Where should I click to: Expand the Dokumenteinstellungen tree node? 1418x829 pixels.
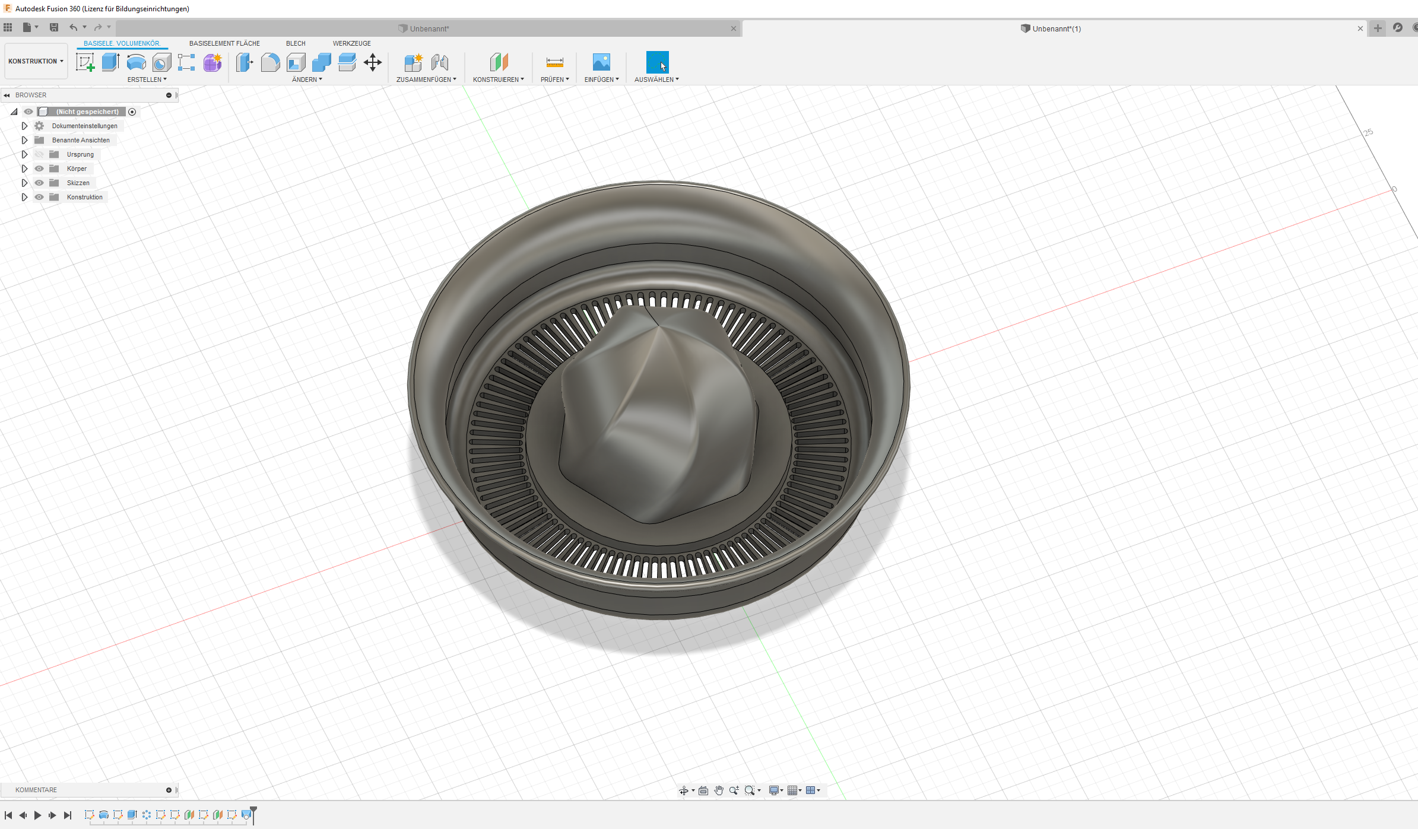[24, 126]
